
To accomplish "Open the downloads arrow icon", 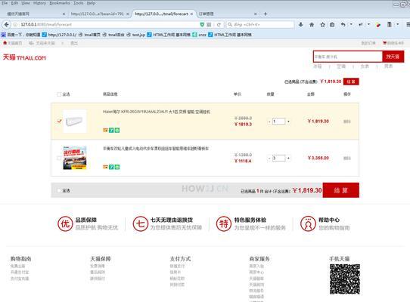I will [301, 24].
